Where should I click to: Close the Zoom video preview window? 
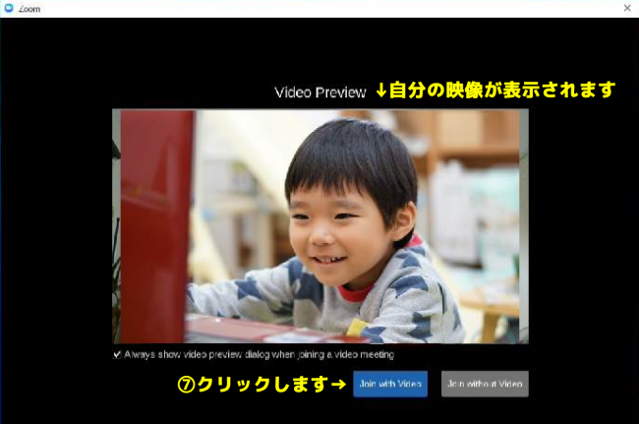627,8
